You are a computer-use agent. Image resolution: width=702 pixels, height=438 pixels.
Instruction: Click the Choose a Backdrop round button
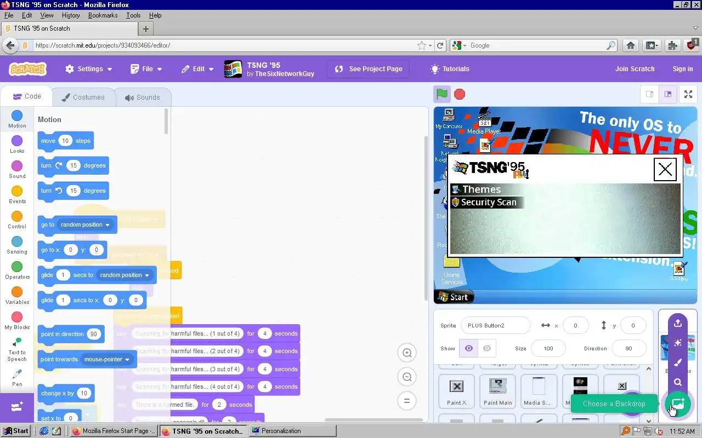click(678, 404)
